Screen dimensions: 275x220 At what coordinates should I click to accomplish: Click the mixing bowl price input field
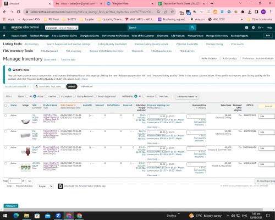(157, 117)
